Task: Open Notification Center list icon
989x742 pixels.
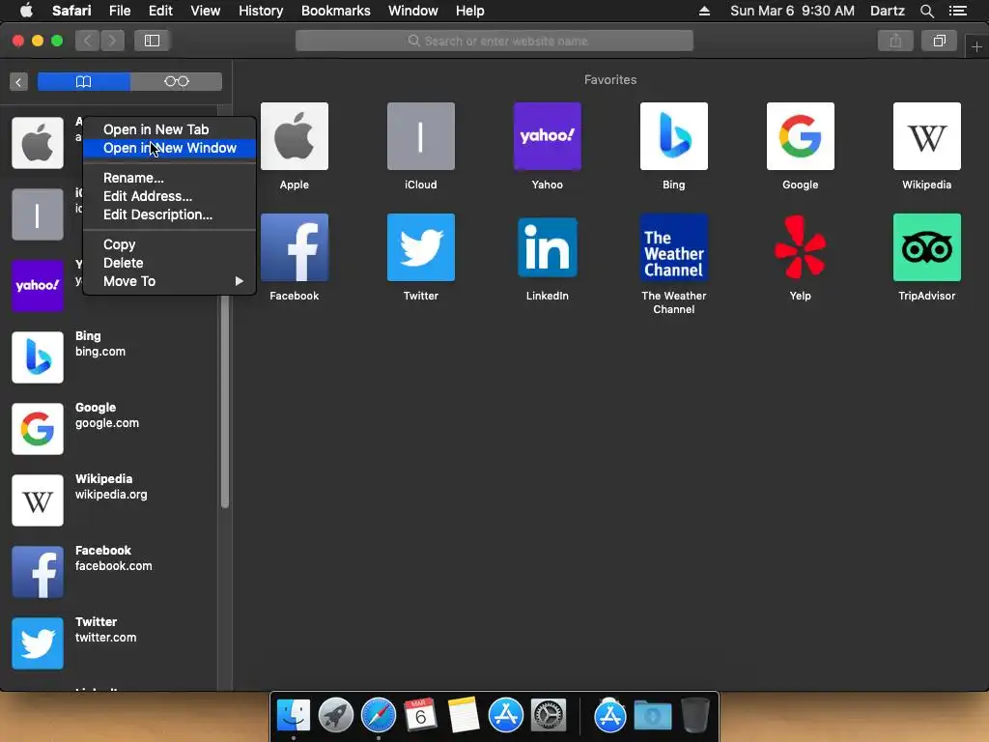Action: 957,11
